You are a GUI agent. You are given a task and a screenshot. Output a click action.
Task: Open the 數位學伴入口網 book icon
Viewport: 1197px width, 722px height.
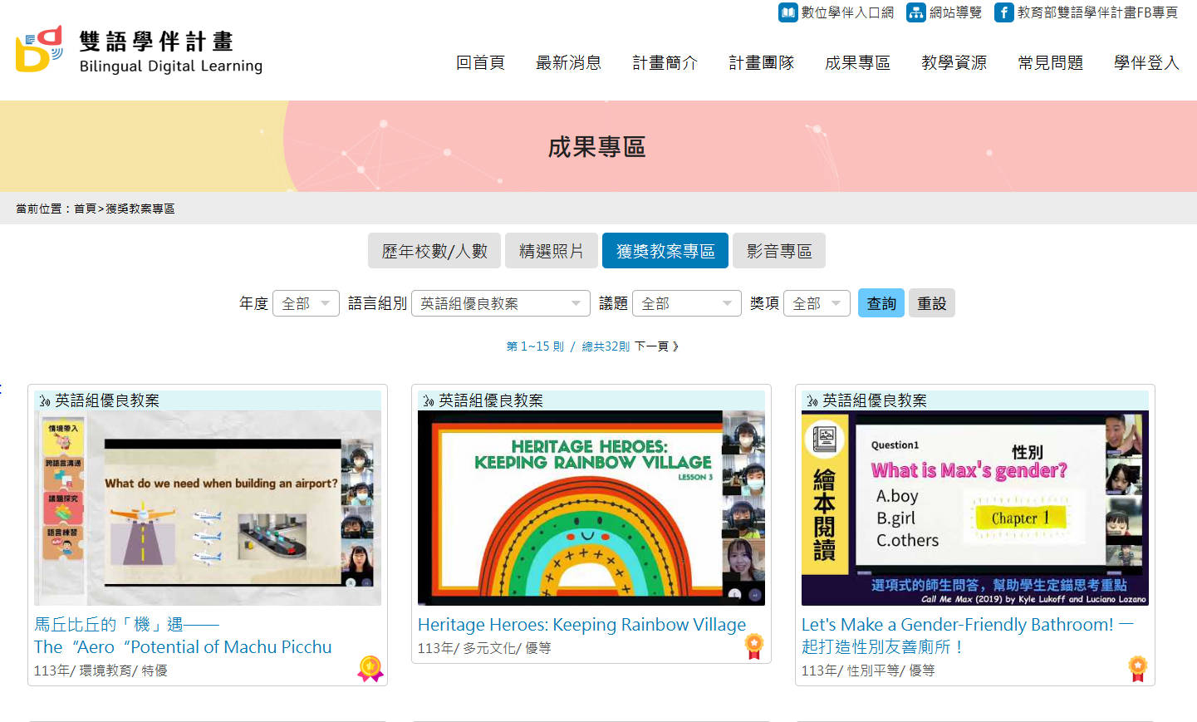tap(787, 12)
